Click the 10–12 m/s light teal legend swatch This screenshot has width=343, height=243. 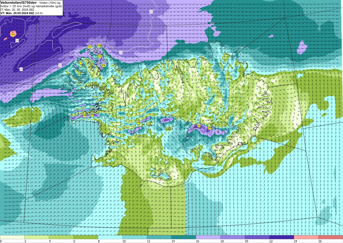coord(135,237)
